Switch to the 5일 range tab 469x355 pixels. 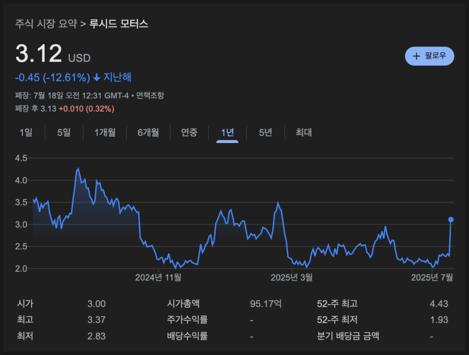[x=64, y=132]
